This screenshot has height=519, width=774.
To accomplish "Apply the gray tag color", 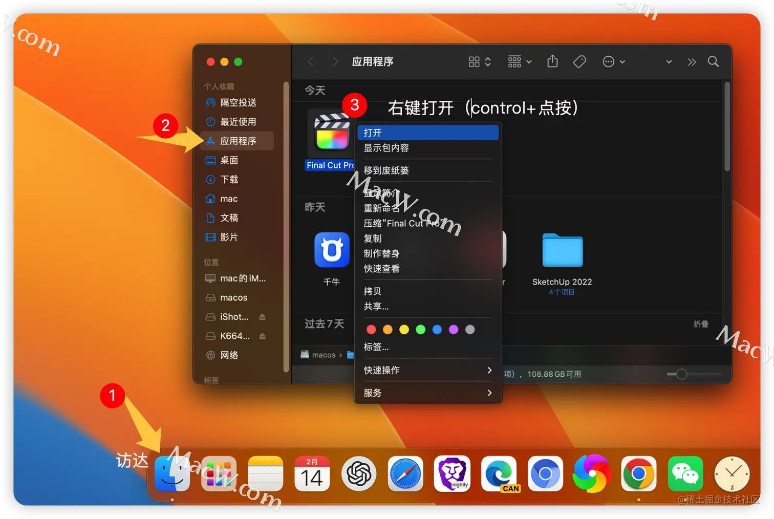I will click(470, 330).
